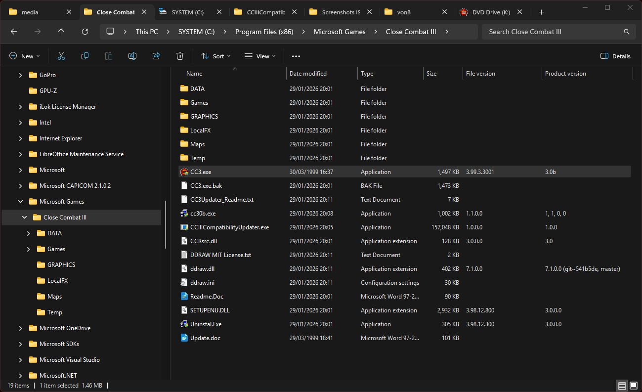The width and height of the screenshot is (642, 392).
Task: Select the CC3.exe application file
Action: point(201,172)
